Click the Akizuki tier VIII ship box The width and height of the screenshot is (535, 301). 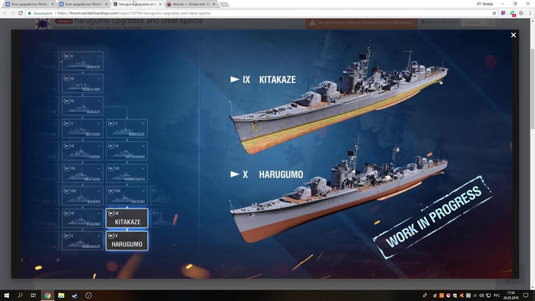tap(127, 196)
